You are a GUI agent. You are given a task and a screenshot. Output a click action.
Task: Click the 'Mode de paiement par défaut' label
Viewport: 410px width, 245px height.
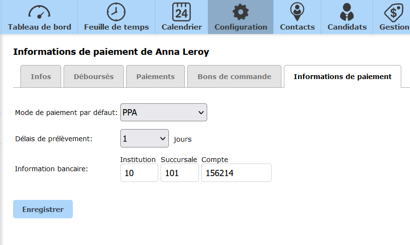click(x=66, y=113)
